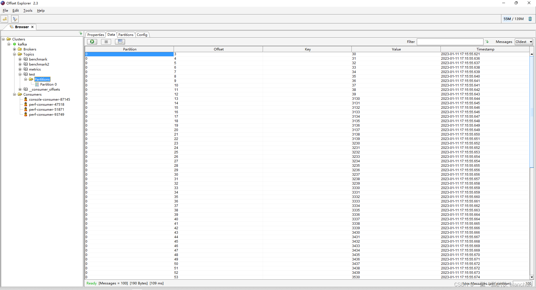This screenshot has height=290, width=536.
Task: Click the Consumers folder icon
Action: click(20, 95)
